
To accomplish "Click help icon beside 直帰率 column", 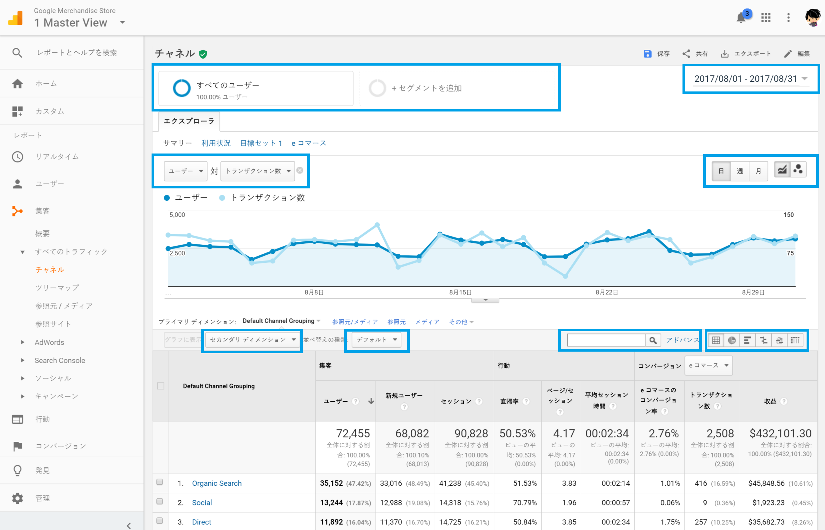I will click(x=526, y=401).
